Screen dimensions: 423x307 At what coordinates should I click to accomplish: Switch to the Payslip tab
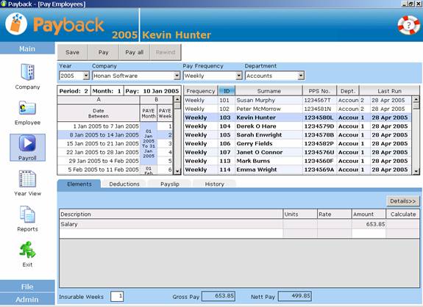170,184
